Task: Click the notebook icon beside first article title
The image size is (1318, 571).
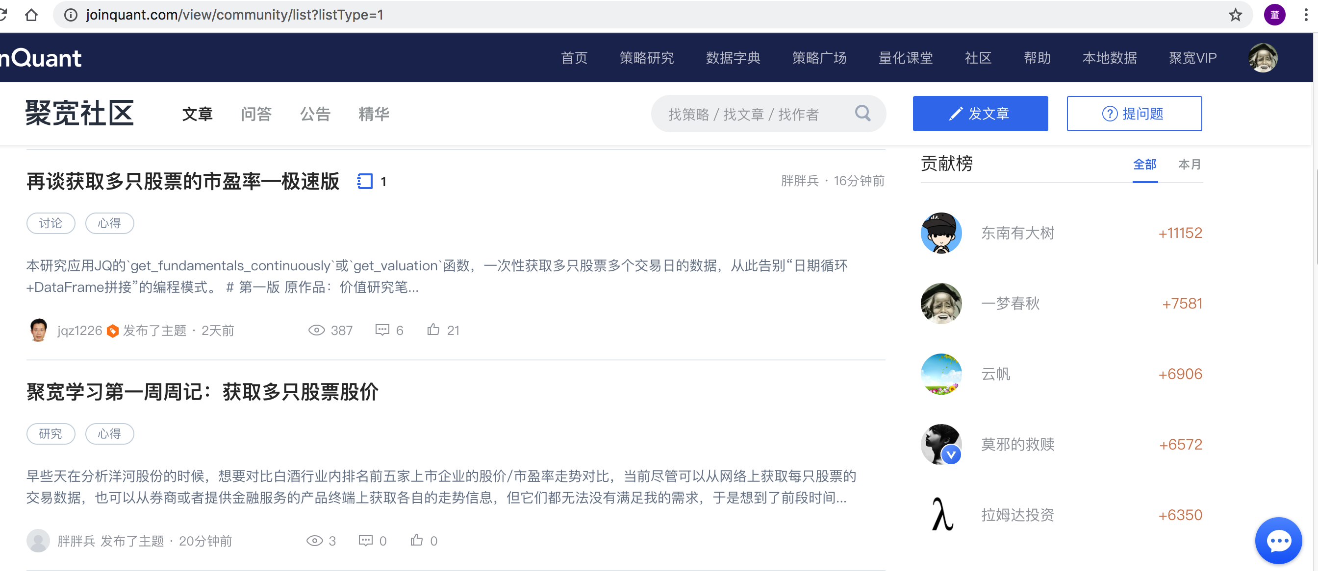Action: coord(365,181)
